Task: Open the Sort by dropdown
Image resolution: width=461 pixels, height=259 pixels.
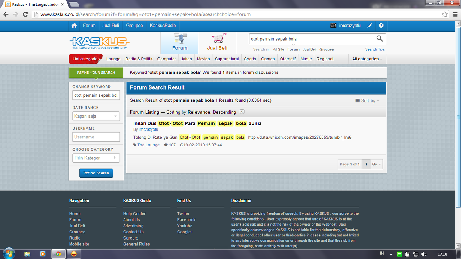Action: pos(367,101)
